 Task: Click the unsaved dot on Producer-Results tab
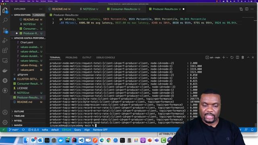(x=184, y=9)
